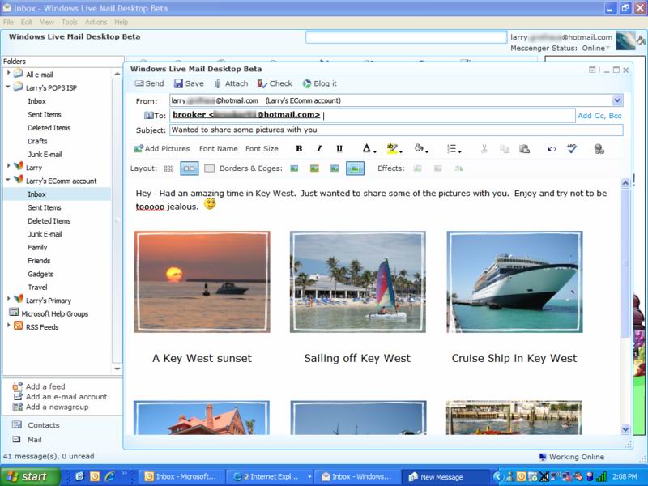
Task: Switch to the Mail view
Action: tap(34, 440)
